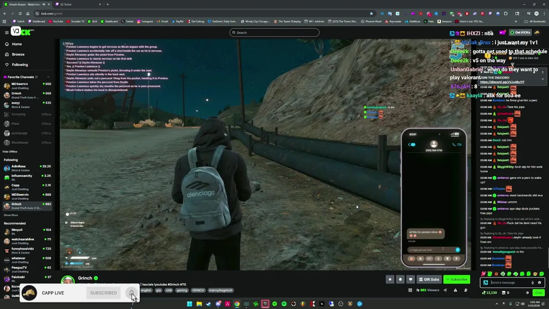The width and height of the screenshot is (549, 309).
Task: Expand pinned message chevron in chat
Action: pos(543,79)
